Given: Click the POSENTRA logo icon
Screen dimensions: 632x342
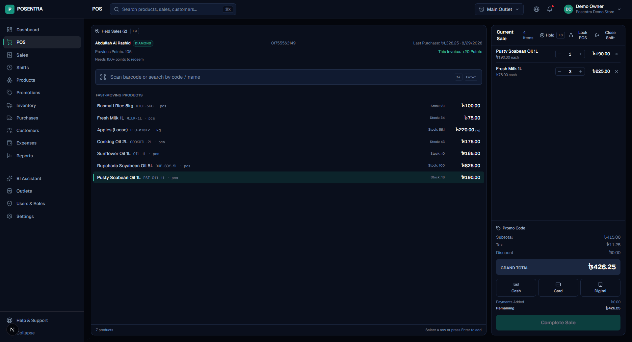Looking at the screenshot, I should click(x=10, y=9).
